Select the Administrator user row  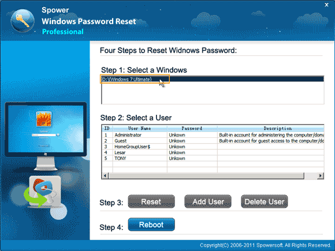click(213, 135)
